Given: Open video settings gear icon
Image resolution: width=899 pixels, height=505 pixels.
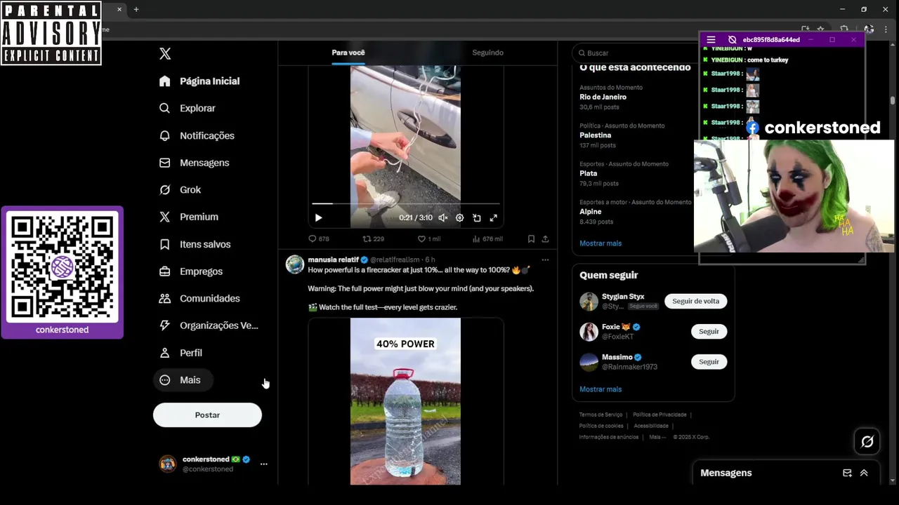Looking at the screenshot, I should pyautogui.click(x=460, y=218).
